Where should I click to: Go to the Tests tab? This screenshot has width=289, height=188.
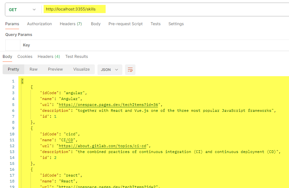(155, 24)
